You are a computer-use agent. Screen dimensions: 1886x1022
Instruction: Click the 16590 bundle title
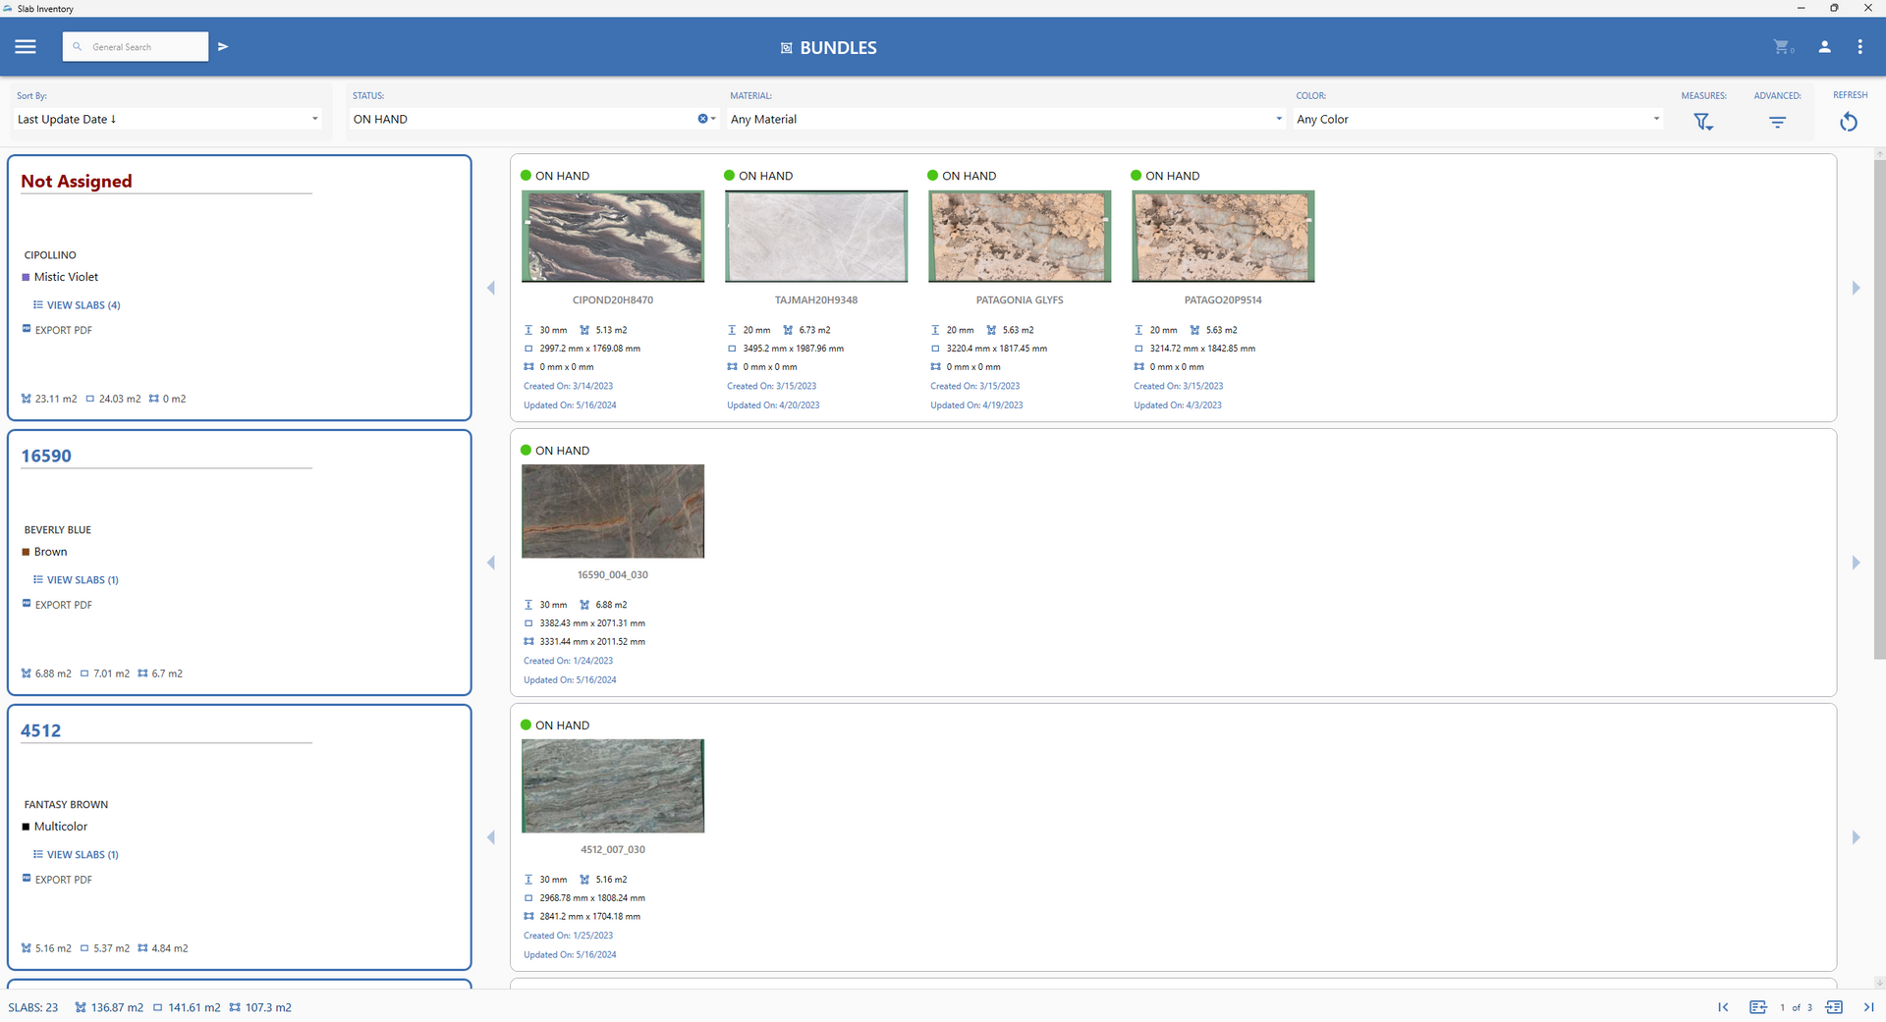[46, 456]
